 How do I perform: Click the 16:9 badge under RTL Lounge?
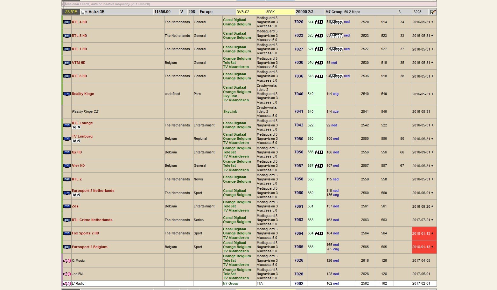point(76,127)
